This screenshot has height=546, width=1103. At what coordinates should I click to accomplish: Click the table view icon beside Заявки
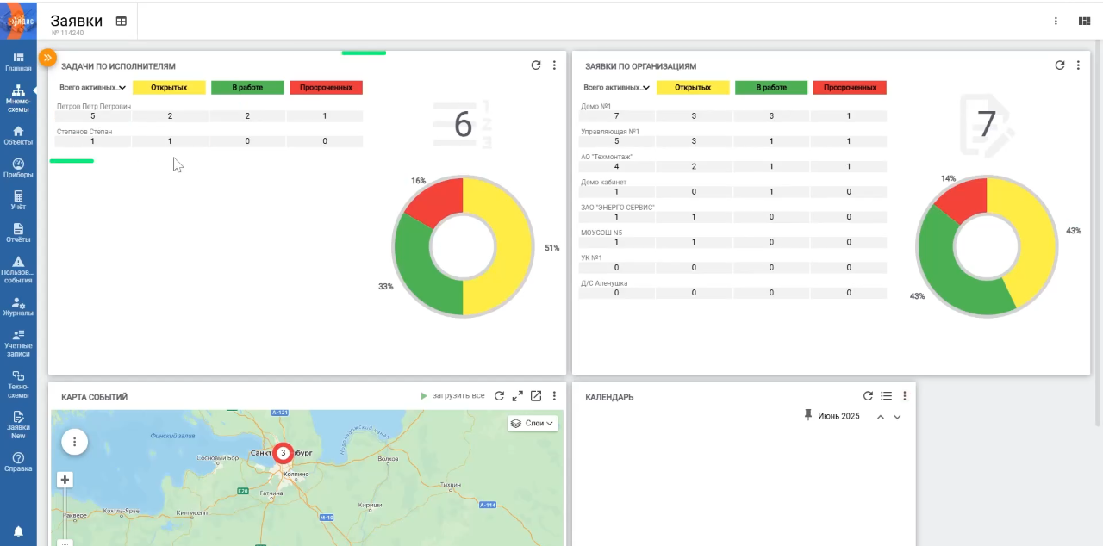[x=122, y=22]
